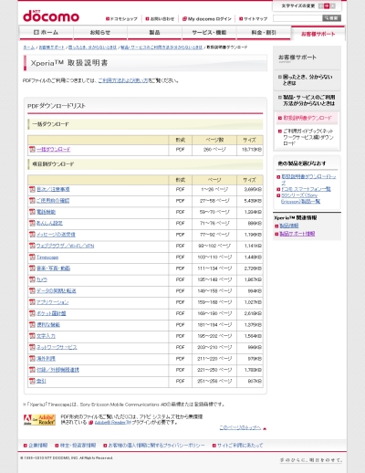Click このページのトップへ link

(240, 427)
